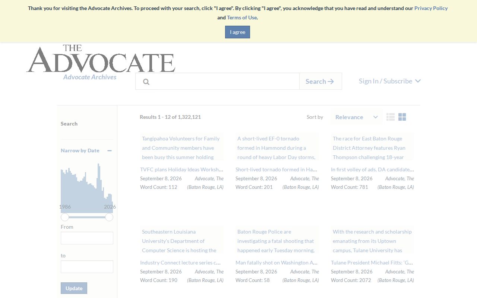Click the results count 'Results 1 - 12 of 1,322,121'
This screenshot has width=477, height=298.
(x=170, y=117)
